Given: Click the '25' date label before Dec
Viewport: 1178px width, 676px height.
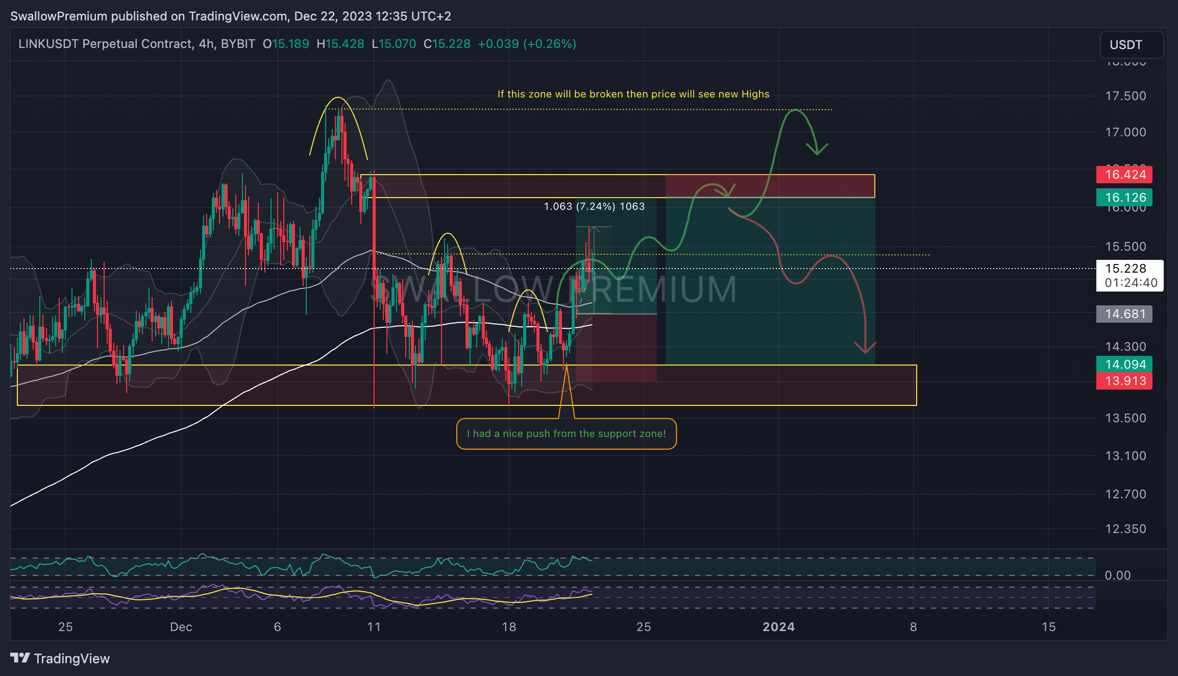Looking at the screenshot, I should 65,627.
